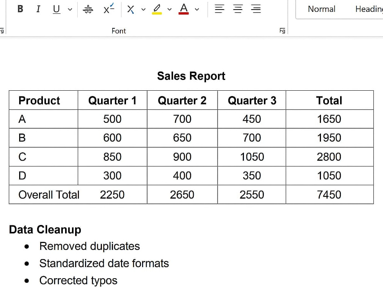Click the 300 cell in row D
This screenshot has height=287, width=383.
[x=112, y=176]
